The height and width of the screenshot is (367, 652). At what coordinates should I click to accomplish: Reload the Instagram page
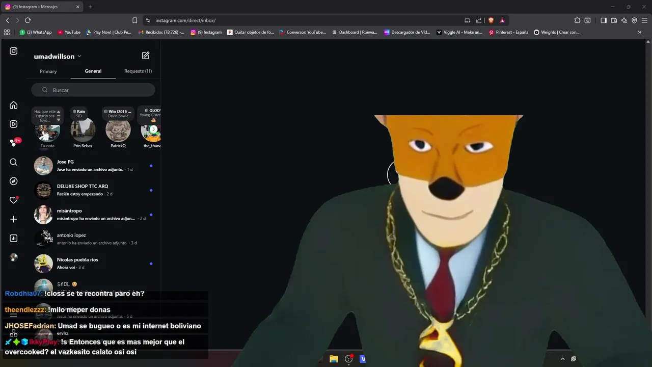[28, 20]
